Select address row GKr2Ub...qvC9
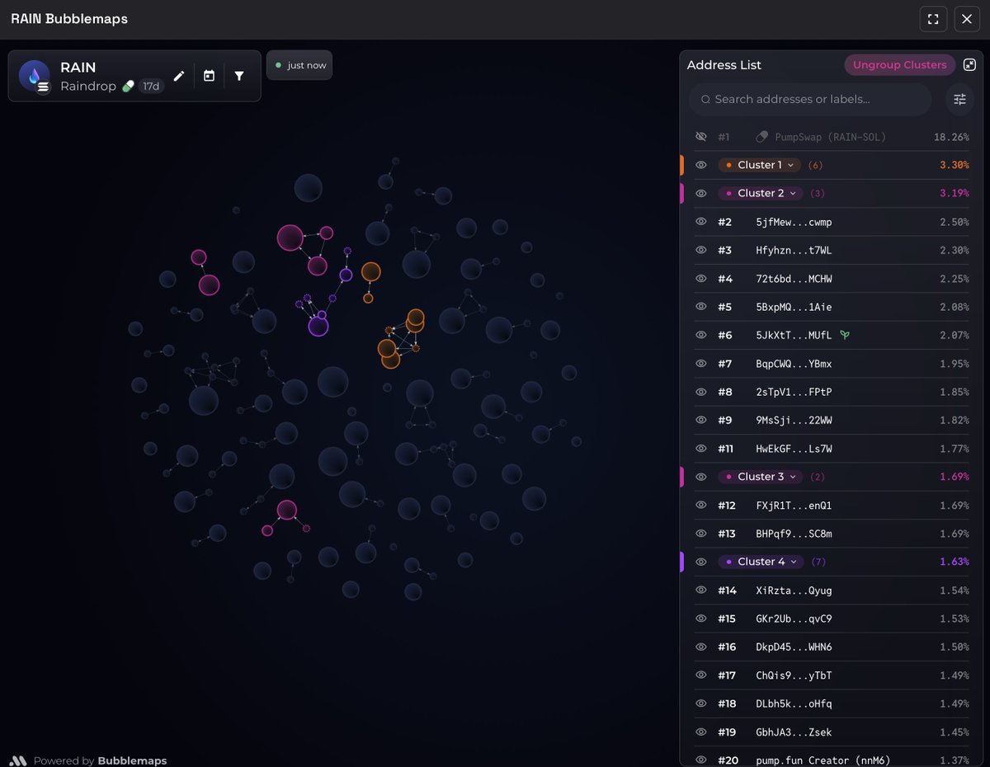The image size is (990, 767). 832,619
